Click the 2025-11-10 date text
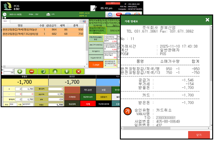215x142 pixels. tap(15, 14)
